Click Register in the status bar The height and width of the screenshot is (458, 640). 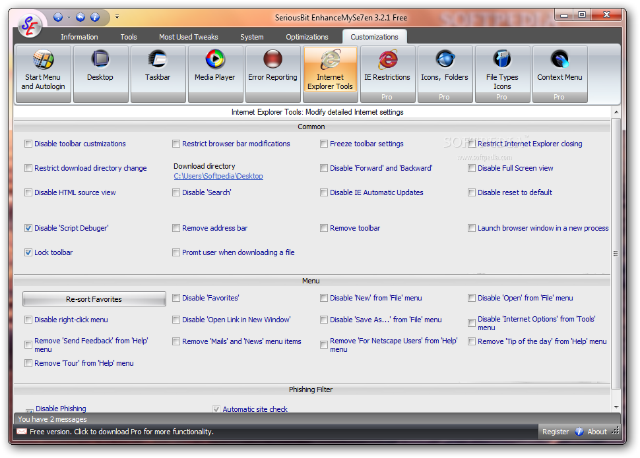(x=555, y=432)
